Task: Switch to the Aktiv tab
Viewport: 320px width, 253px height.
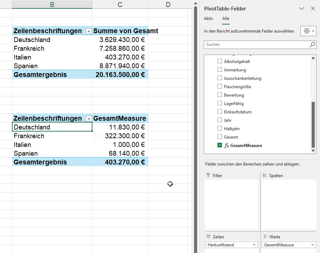Action: pyautogui.click(x=208, y=19)
